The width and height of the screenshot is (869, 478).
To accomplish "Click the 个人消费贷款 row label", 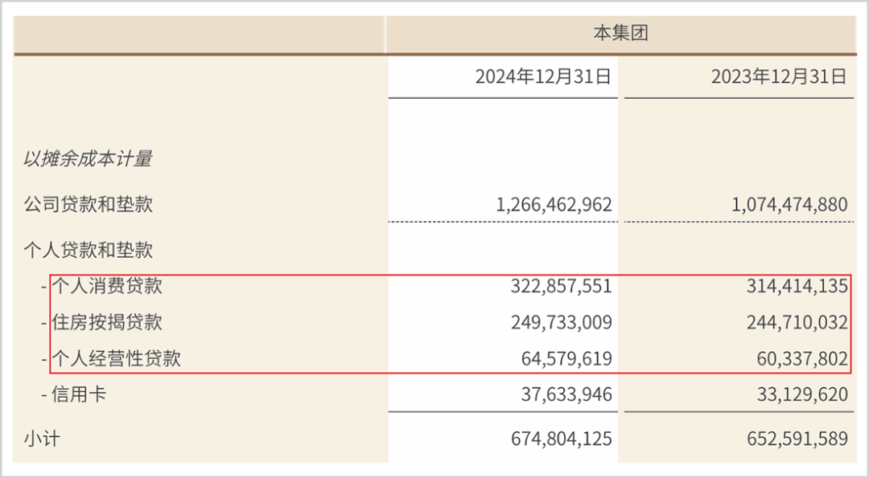I will coord(107,286).
